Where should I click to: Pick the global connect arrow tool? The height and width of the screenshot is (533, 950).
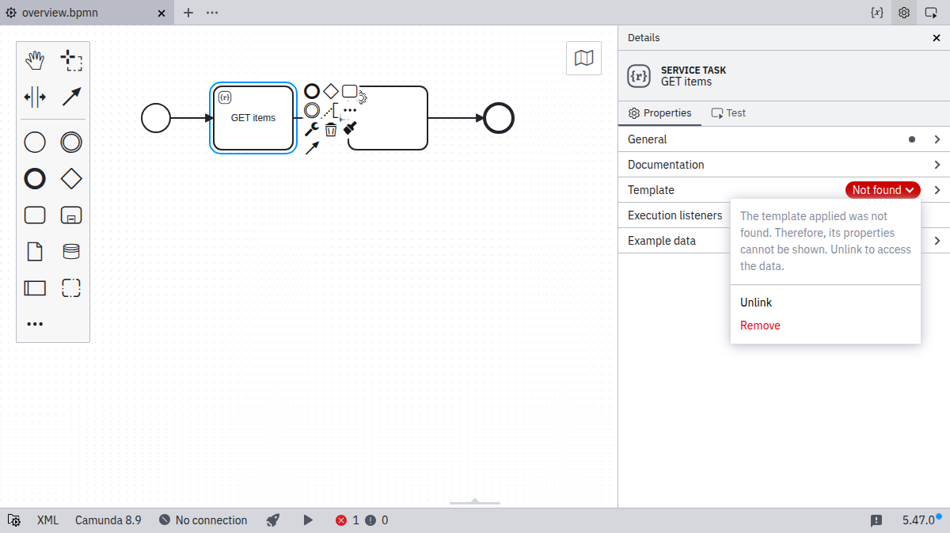click(71, 97)
